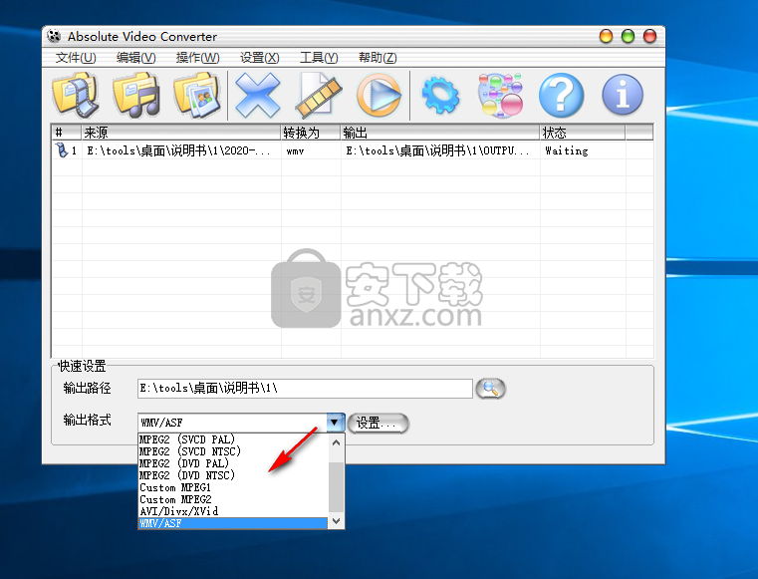Click the 输出路径 text field
The image size is (758, 579).
coord(305,389)
